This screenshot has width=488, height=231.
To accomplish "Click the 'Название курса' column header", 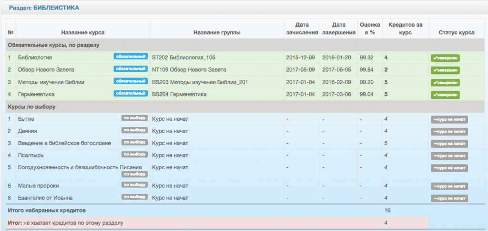I will click(82, 33).
